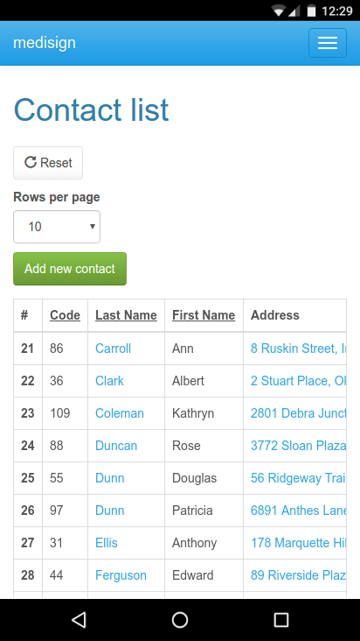
Task: Click the Reset button with refresh icon
Action: [48, 163]
